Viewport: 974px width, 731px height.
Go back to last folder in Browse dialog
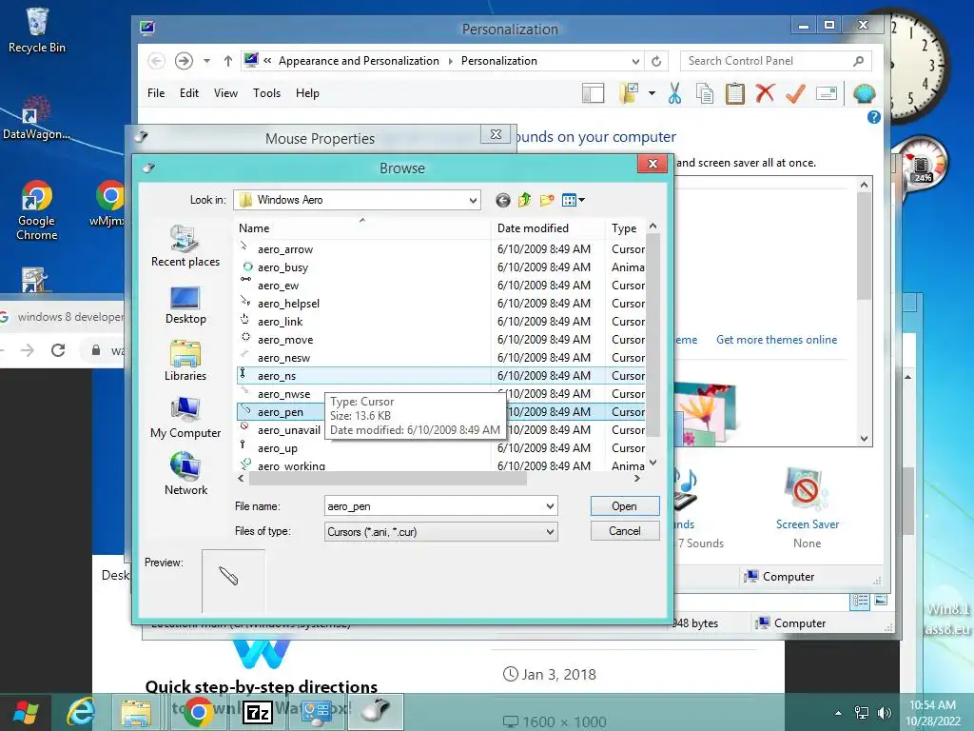pos(503,200)
